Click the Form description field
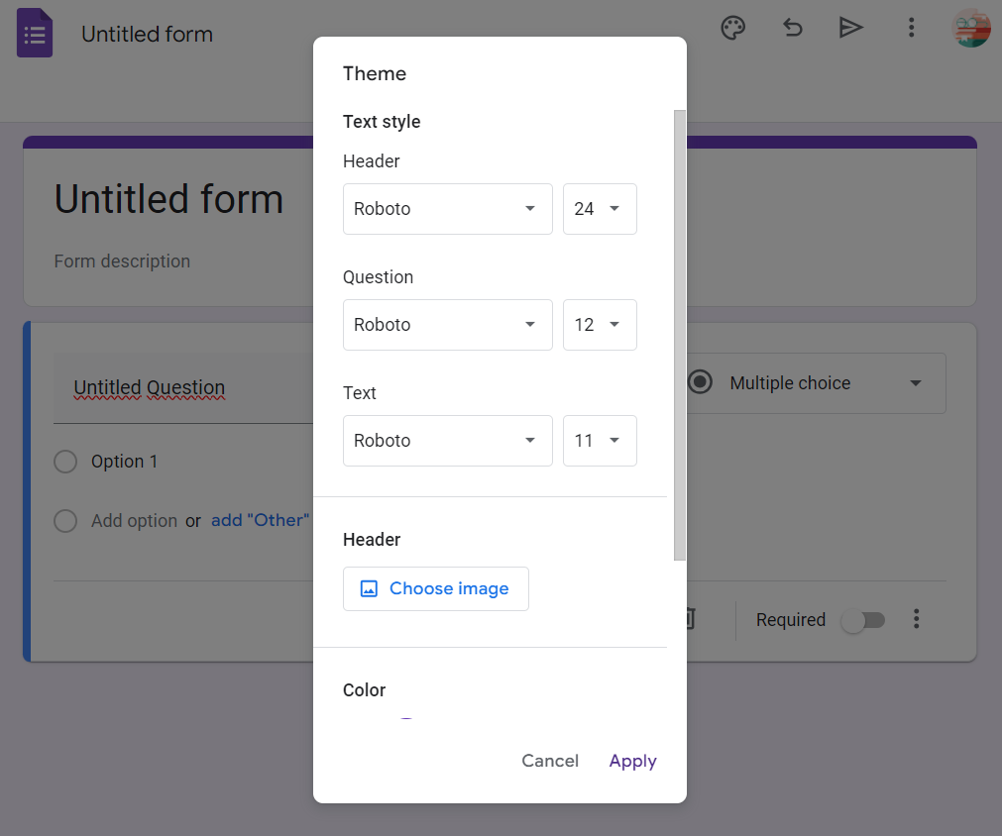 pyautogui.click(x=122, y=261)
